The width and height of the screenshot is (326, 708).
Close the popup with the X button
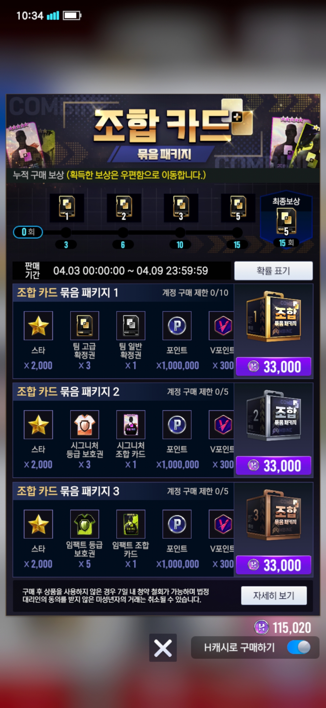(x=163, y=648)
